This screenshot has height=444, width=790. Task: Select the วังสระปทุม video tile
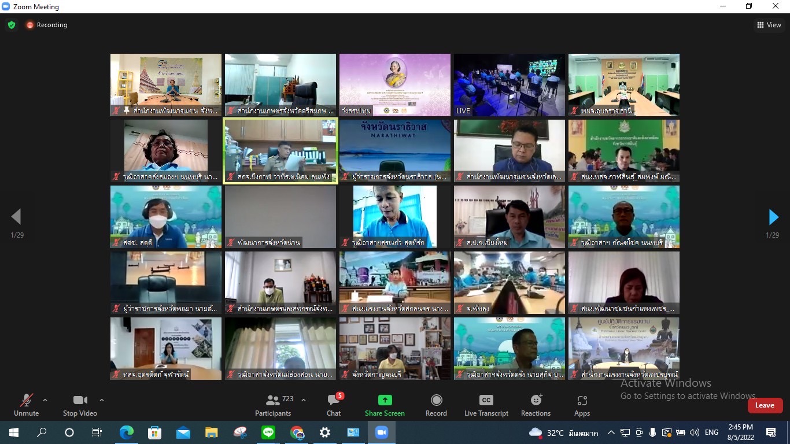pyautogui.click(x=395, y=85)
